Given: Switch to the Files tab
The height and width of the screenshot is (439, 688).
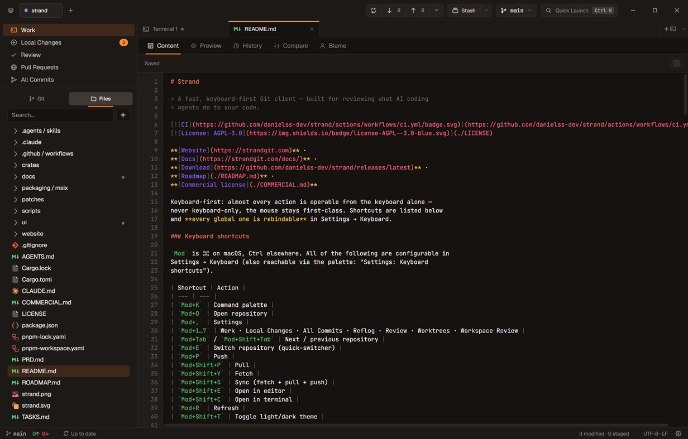Looking at the screenshot, I should (x=101, y=99).
